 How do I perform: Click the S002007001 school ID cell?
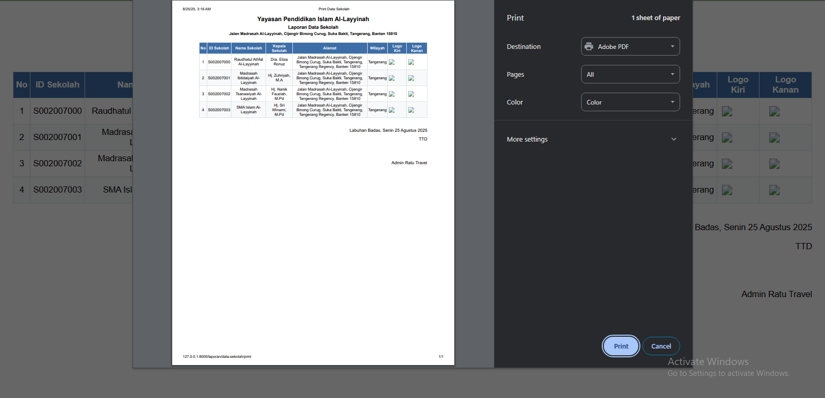(x=57, y=137)
